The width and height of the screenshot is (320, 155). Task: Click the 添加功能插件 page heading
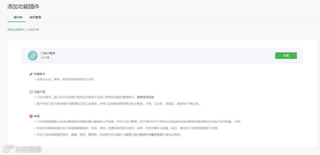(x=23, y=7)
